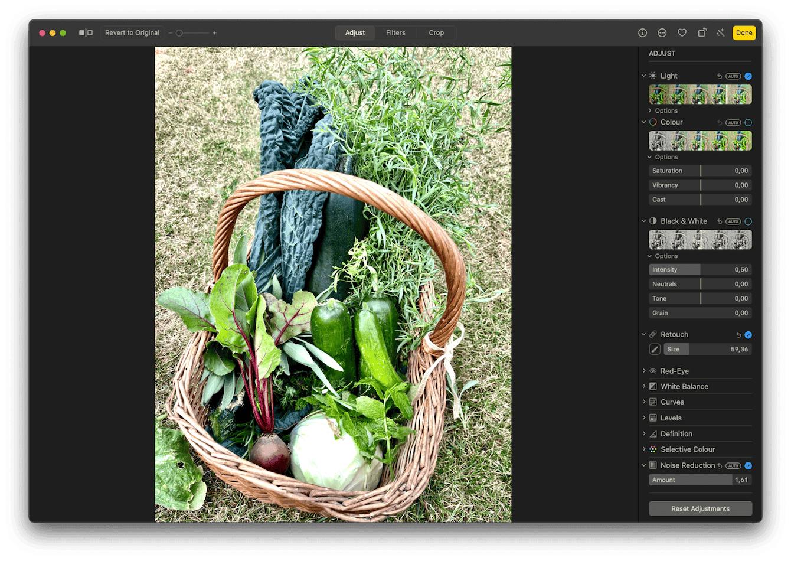Click the Retouch brush icon in the sidebar
The height and width of the screenshot is (561, 791).
pos(655,349)
